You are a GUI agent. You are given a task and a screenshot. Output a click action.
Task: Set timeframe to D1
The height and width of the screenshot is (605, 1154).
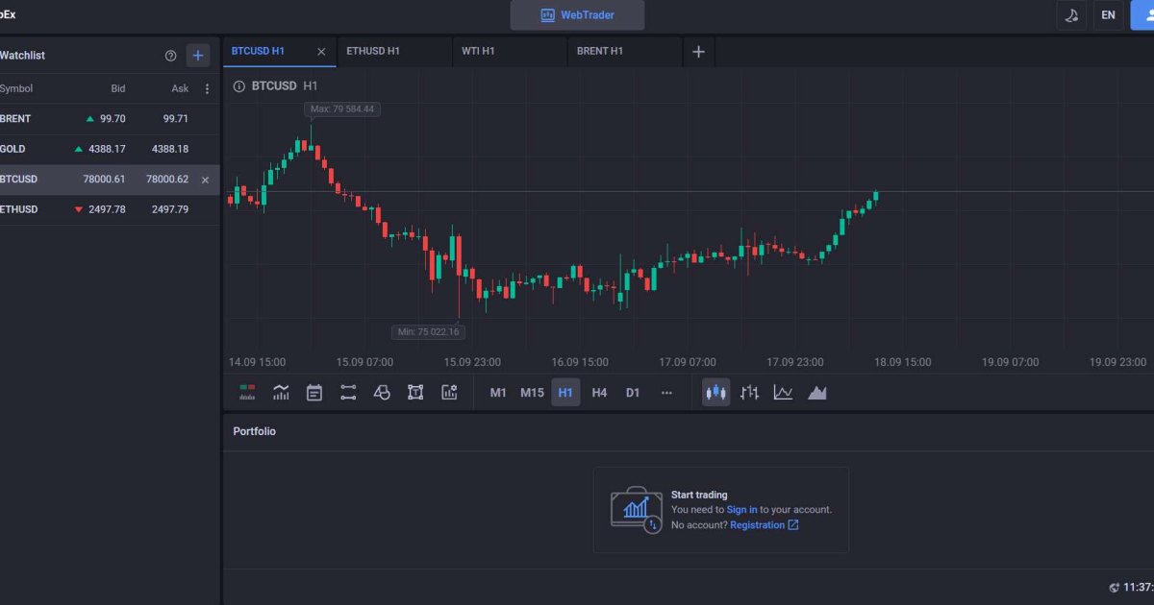pos(633,392)
